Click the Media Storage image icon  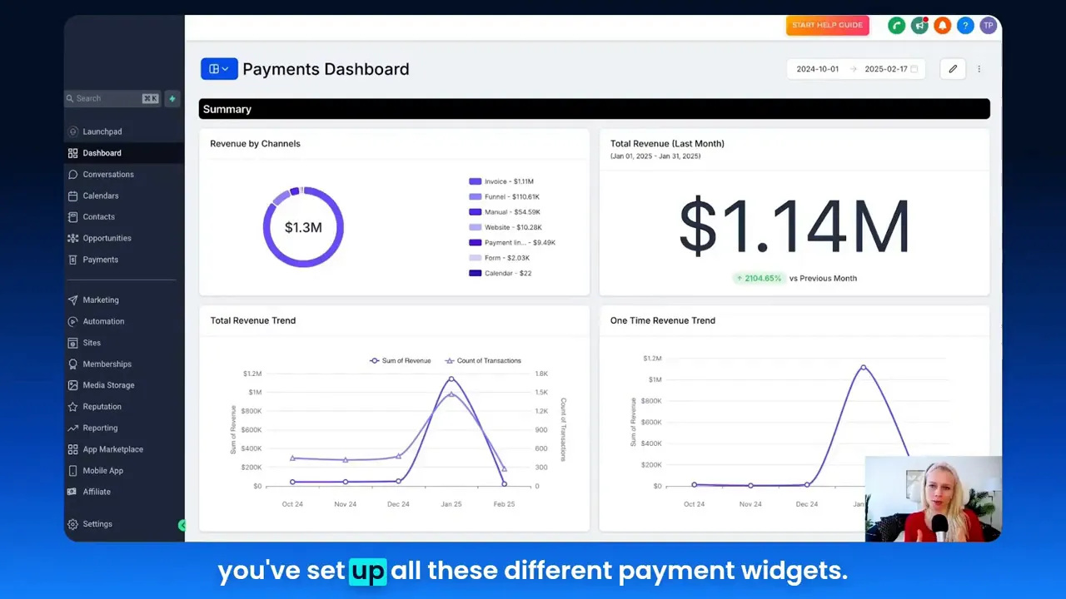click(73, 385)
